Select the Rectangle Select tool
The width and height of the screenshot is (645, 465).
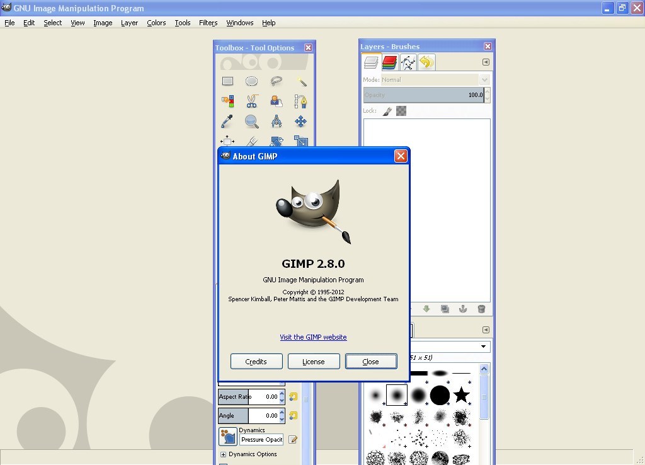click(228, 81)
